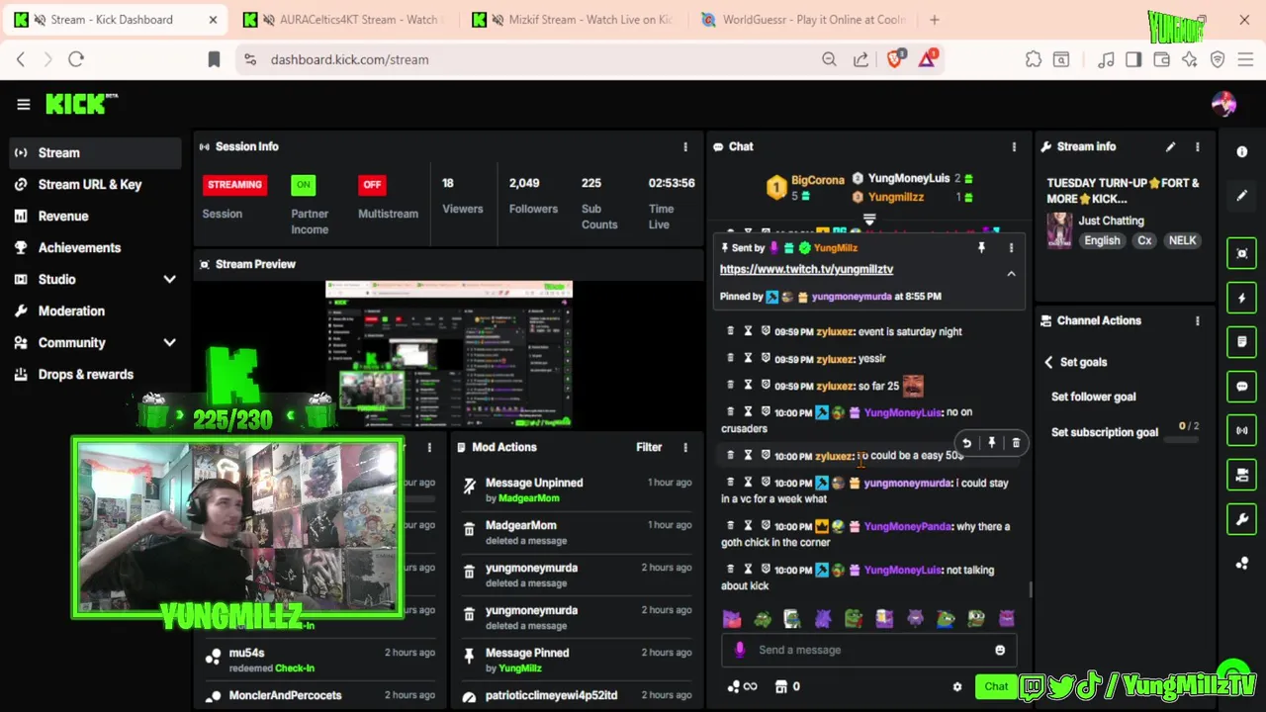Open the twitch.tv/yungmillztv pinned link
Screen dimensions: 1266x712
tap(806, 269)
